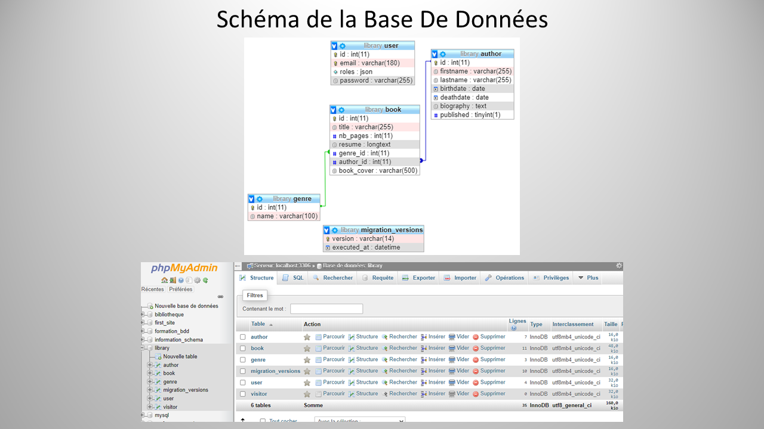This screenshot has width=764, height=429.
Task: Click the phpMyAdmin home icon
Action: coord(164,280)
